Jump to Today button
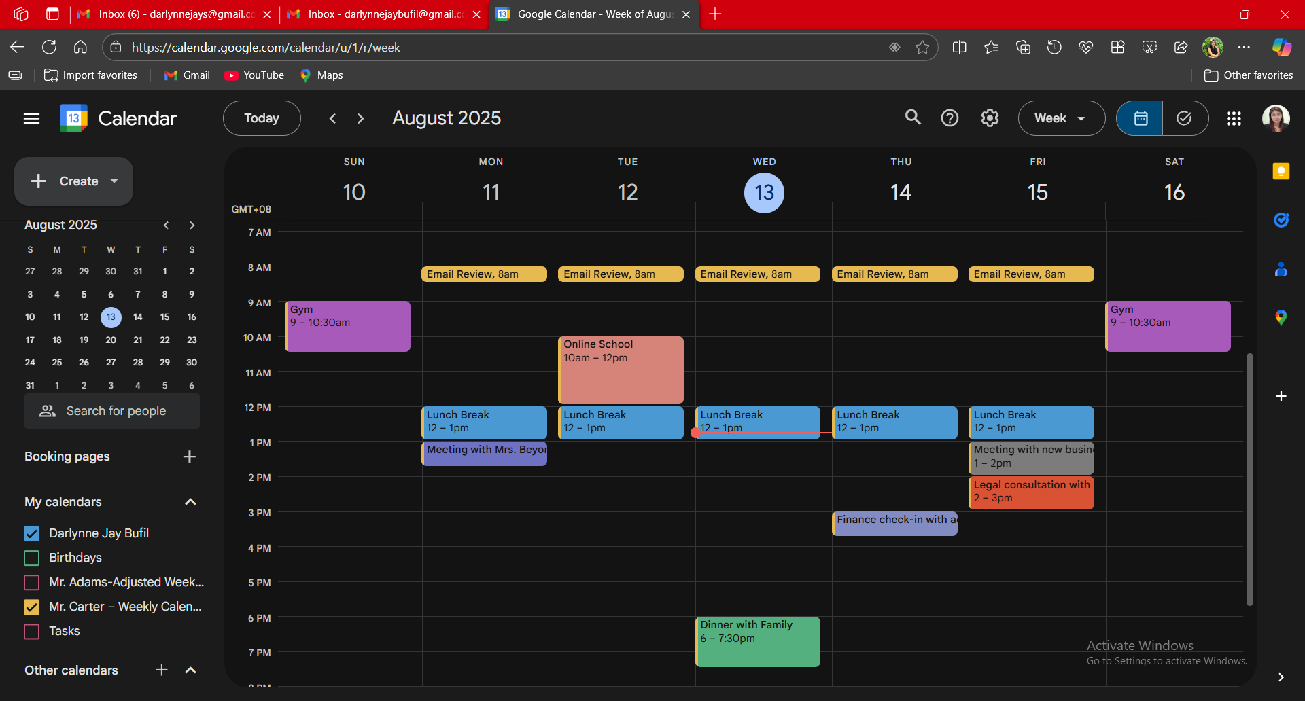Screen dimensions: 1305x701 point(262,118)
